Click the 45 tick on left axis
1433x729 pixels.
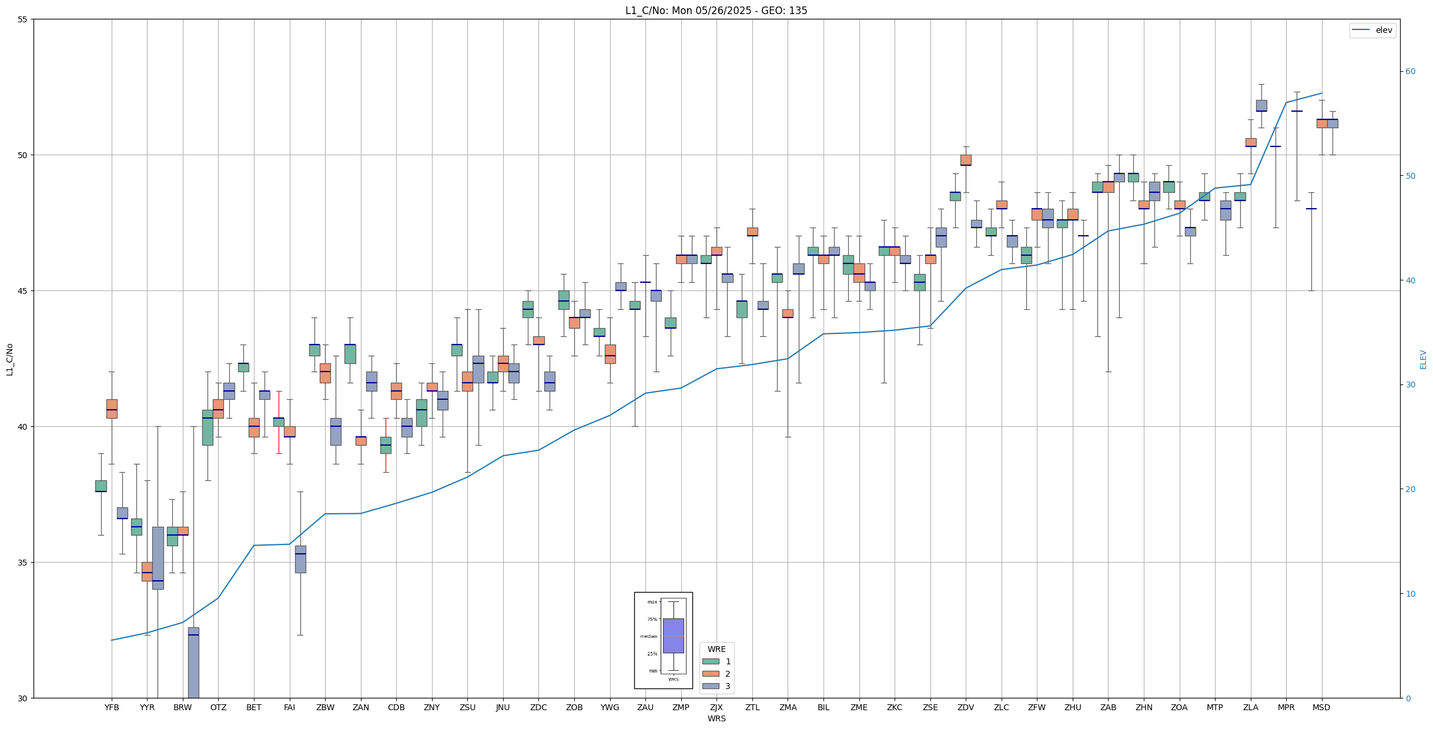pos(23,291)
